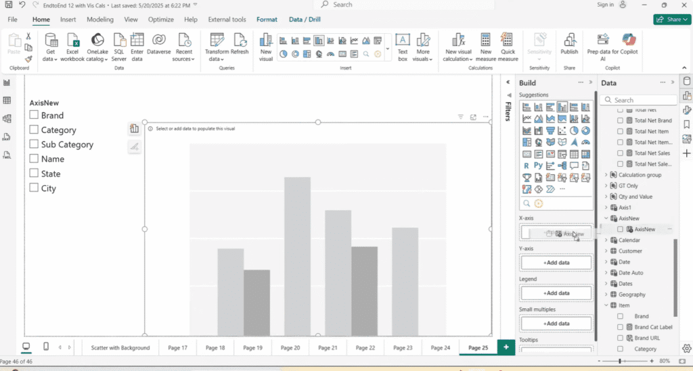This screenshot has width=693, height=371.
Task: Add data to the Y-axis well
Action: tap(556, 262)
